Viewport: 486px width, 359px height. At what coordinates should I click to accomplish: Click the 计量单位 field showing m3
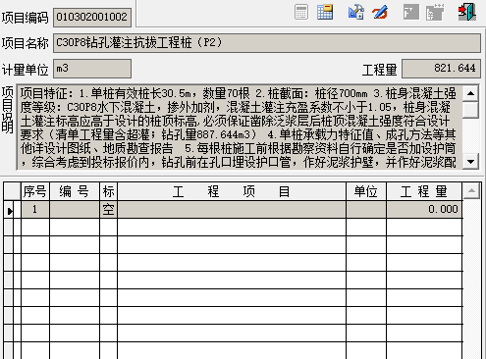point(92,69)
